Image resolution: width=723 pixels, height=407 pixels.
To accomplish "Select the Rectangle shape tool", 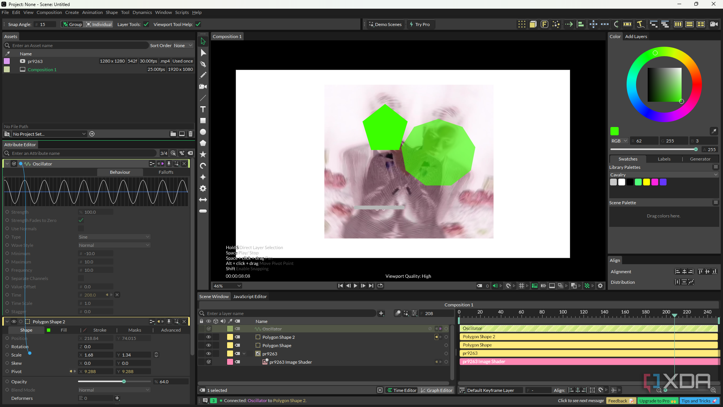I will click(x=203, y=121).
